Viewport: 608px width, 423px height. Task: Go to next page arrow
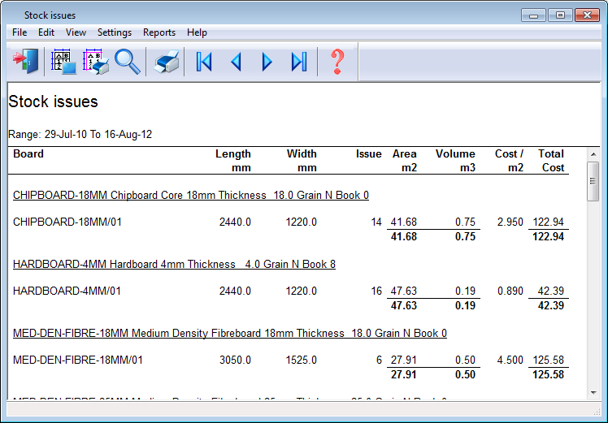(x=267, y=62)
